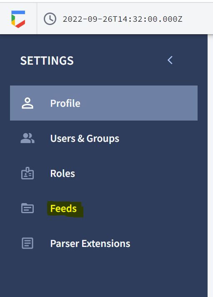Screen dimensions: 213x297
Task: Collapse the Settings sidebar with the chevron
Action: tap(170, 60)
